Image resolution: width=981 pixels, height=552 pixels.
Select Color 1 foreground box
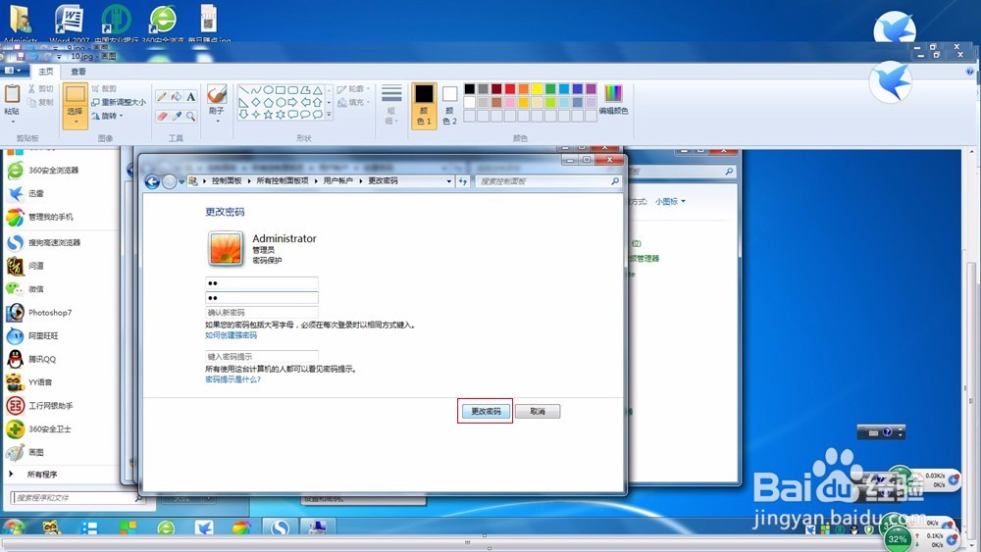[424, 105]
